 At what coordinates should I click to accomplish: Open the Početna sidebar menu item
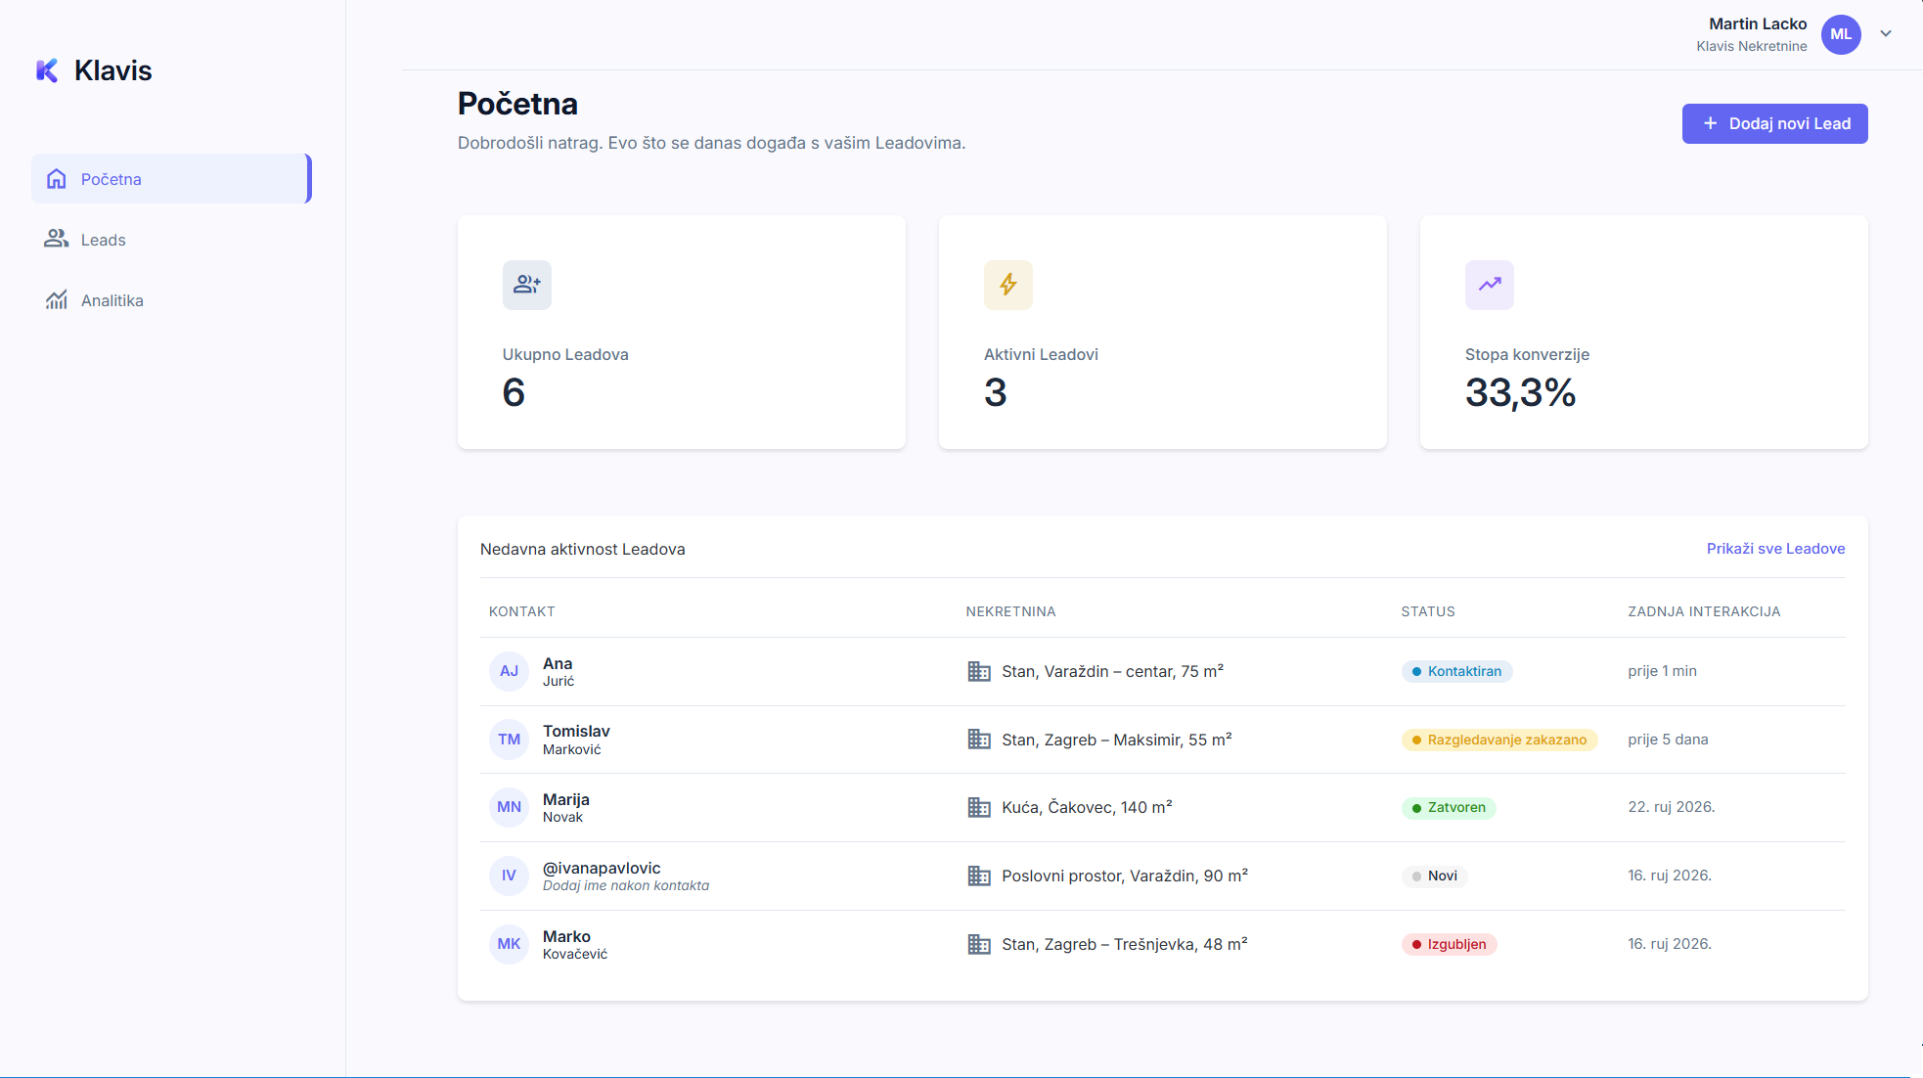[171, 179]
